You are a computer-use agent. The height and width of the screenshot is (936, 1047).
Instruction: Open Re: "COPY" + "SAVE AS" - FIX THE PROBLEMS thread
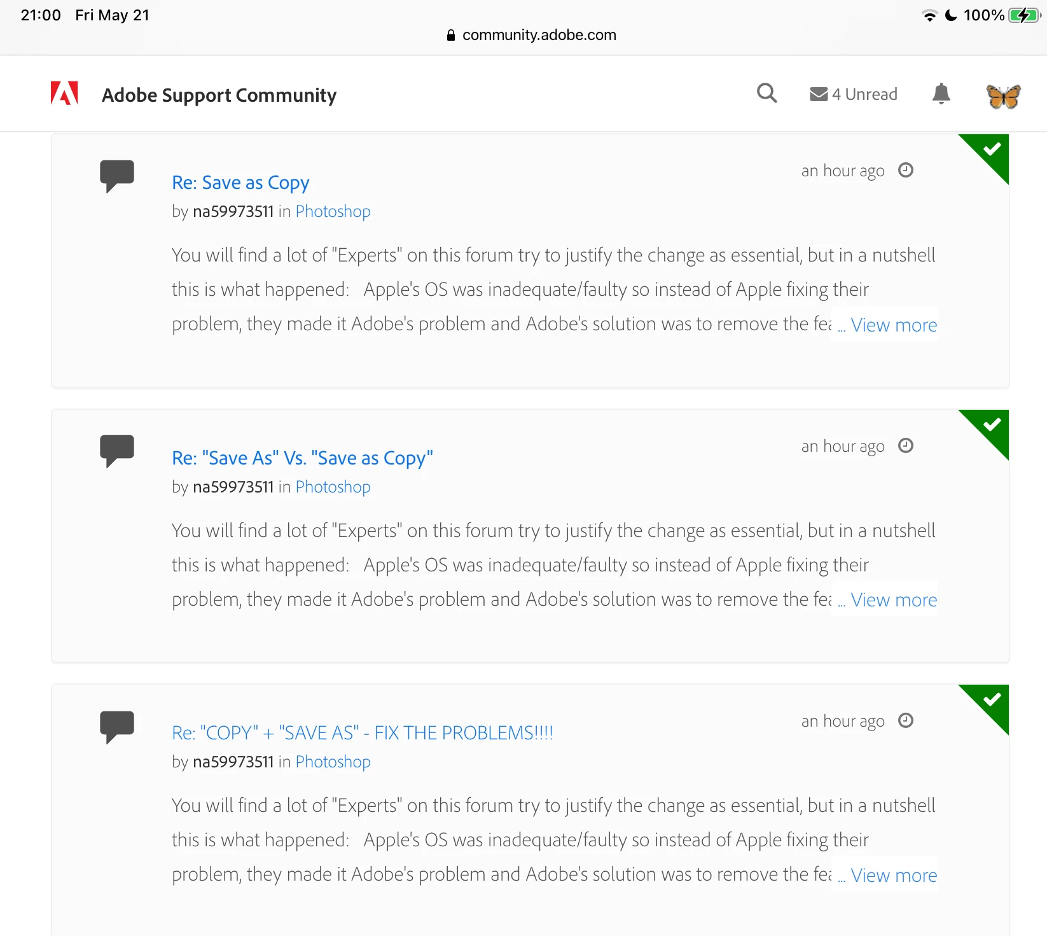363,733
